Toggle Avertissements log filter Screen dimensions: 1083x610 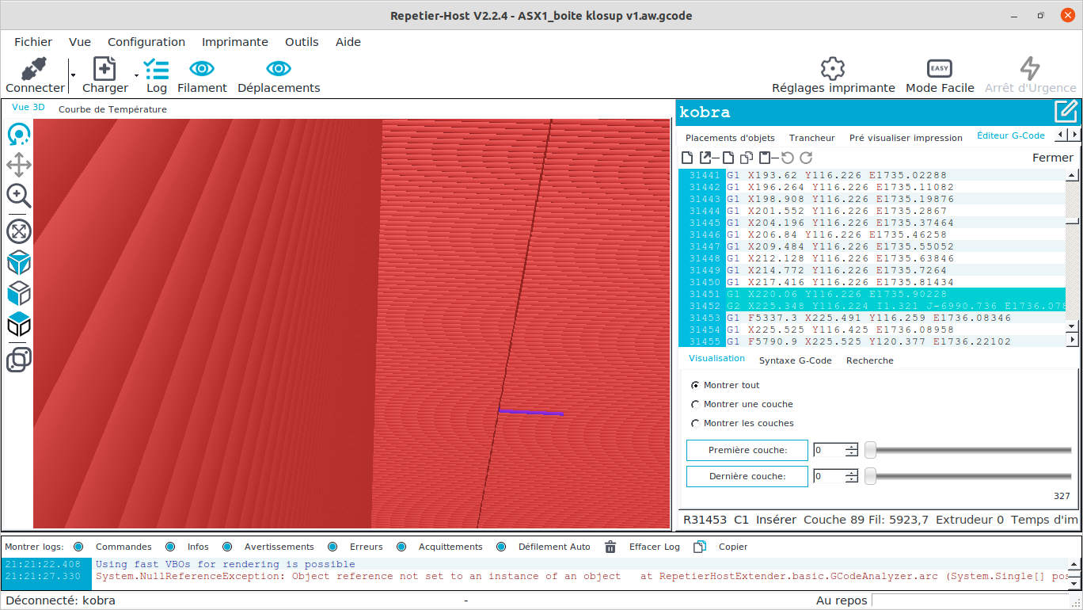[x=228, y=547]
